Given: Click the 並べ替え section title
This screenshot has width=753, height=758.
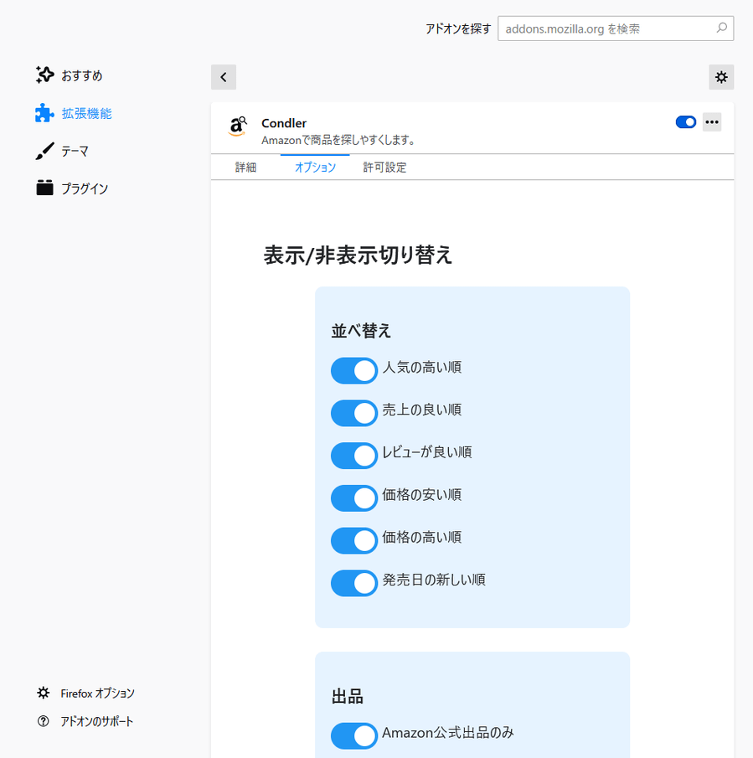Looking at the screenshot, I should (361, 331).
